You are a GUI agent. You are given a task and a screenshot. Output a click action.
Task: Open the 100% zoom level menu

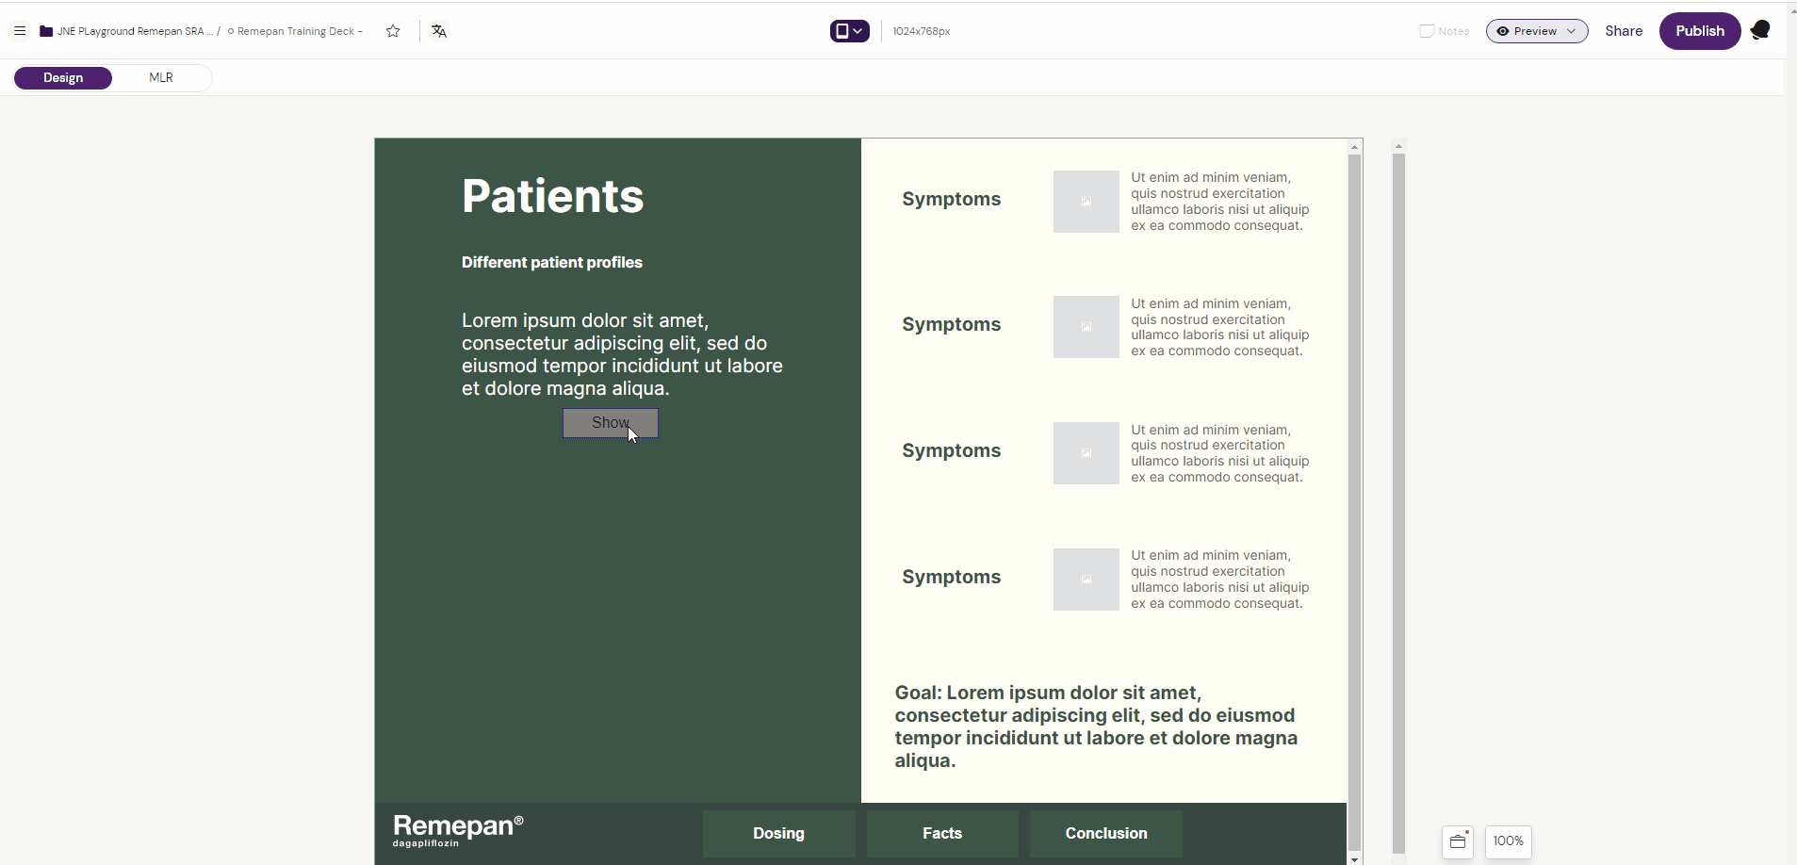[x=1508, y=841]
